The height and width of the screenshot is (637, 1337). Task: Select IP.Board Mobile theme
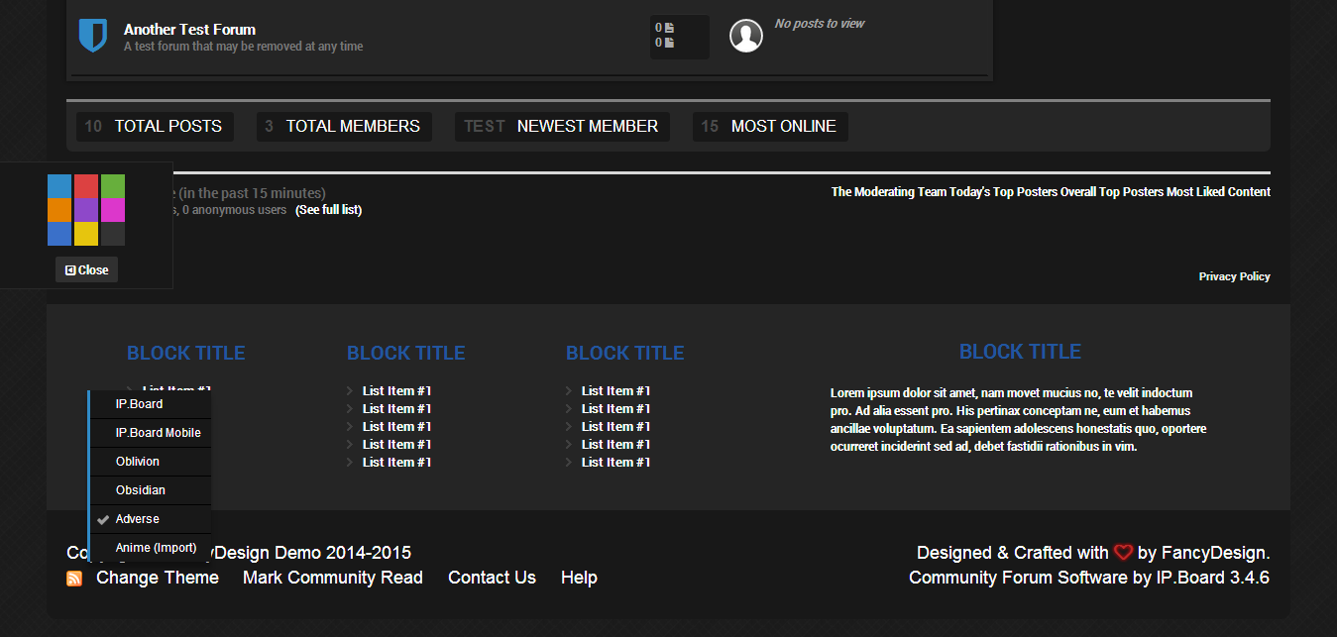coord(158,433)
